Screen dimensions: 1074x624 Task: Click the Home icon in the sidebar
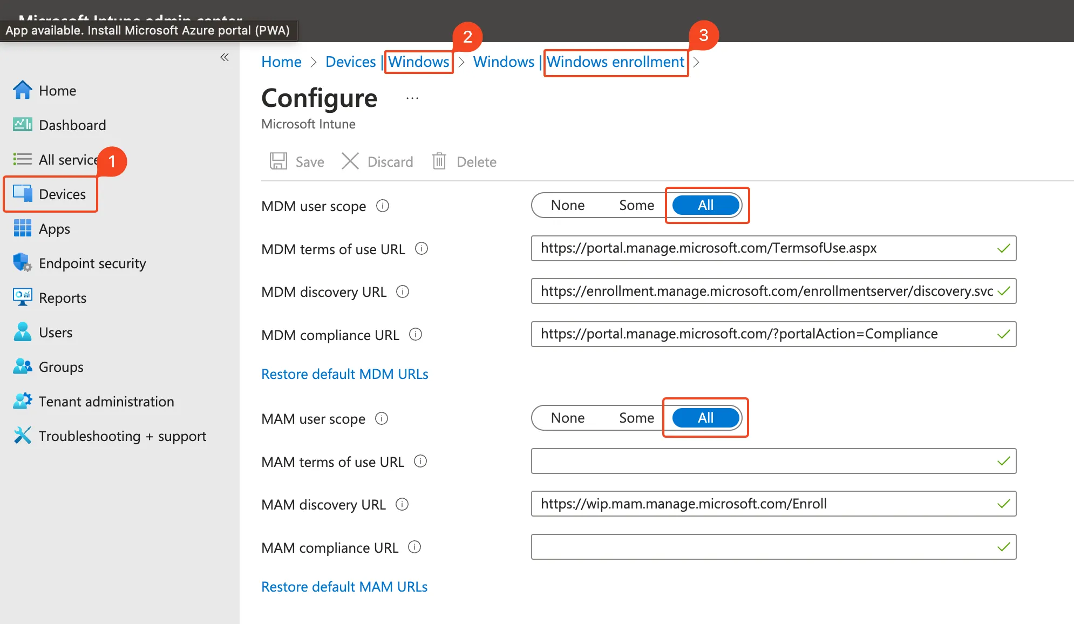[x=22, y=90]
